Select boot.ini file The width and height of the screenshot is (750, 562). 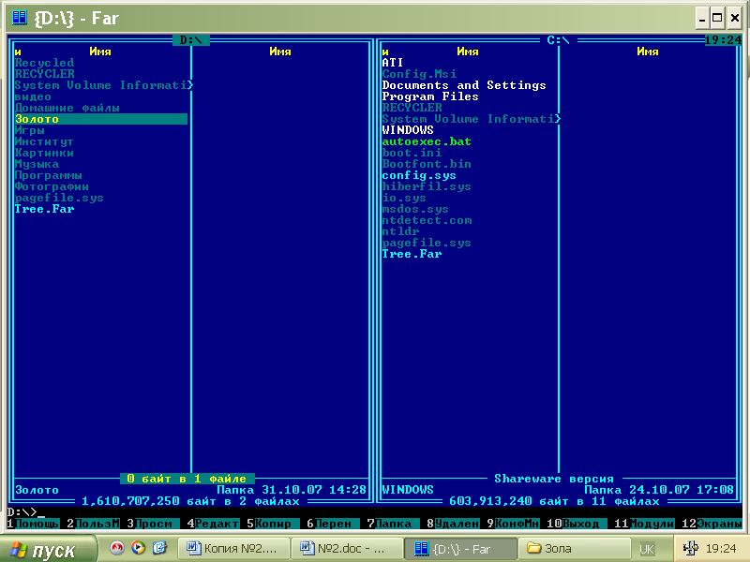412,153
